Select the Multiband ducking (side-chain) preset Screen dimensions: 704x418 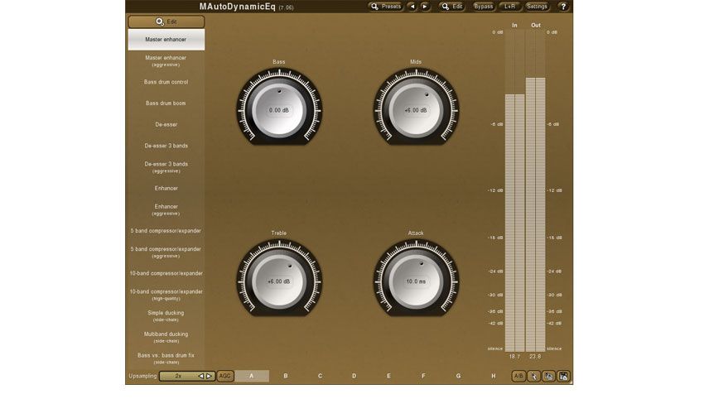click(166, 337)
